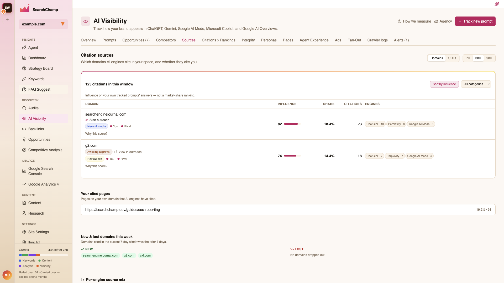Click the Strategy Board target icon

point(24,68)
